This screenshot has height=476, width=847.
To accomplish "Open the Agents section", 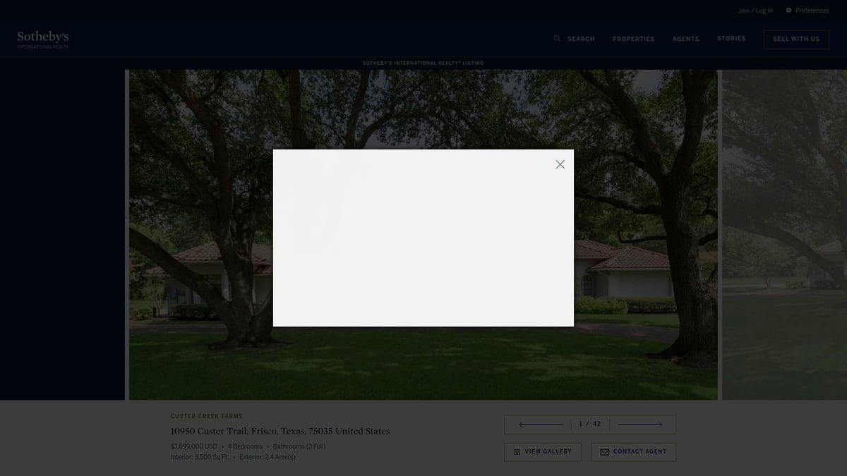I will pos(685,39).
